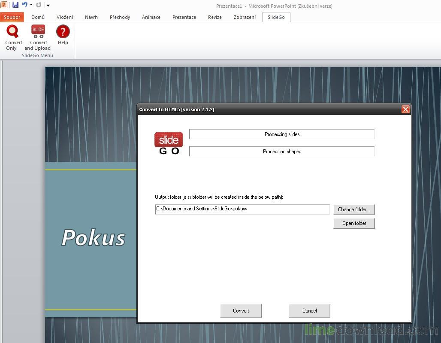
Task: Switch to the Vložení tab
Action: tap(65, 17)
